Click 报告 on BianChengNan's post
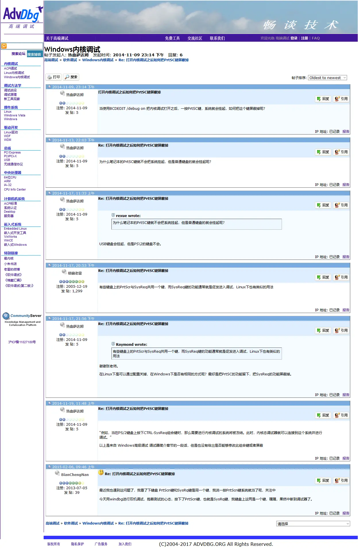This screenshot has width=358, height=551. [x=346, y=513]
